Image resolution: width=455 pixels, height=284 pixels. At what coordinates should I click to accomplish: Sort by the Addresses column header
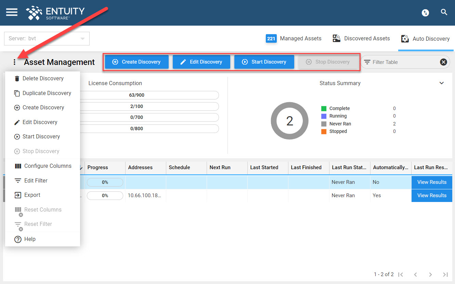pyautogui.click(x=145, y=167)
